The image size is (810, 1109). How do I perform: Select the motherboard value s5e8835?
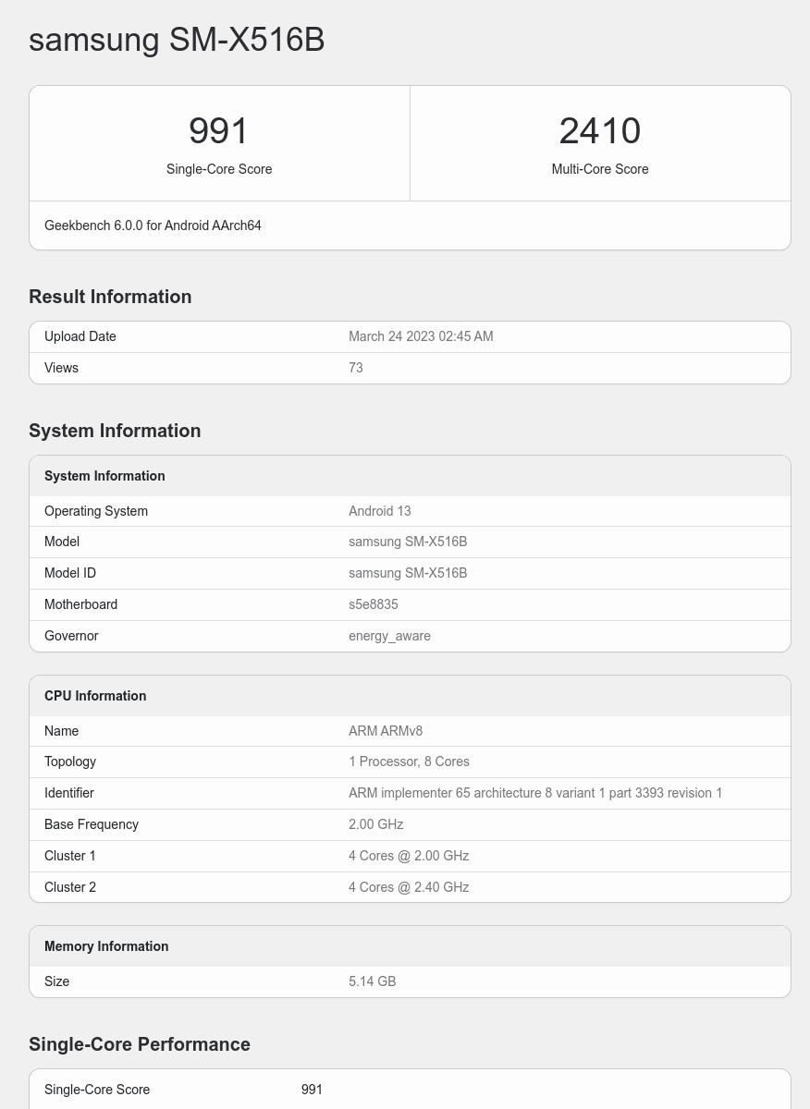(374, 604)
